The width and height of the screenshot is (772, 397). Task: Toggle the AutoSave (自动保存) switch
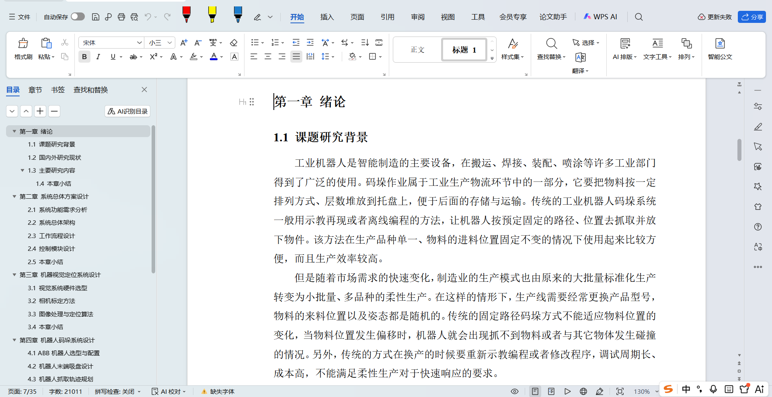pos(78,16)
